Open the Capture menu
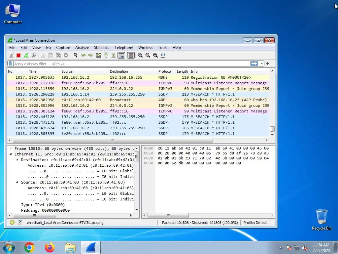 point(63,48)
